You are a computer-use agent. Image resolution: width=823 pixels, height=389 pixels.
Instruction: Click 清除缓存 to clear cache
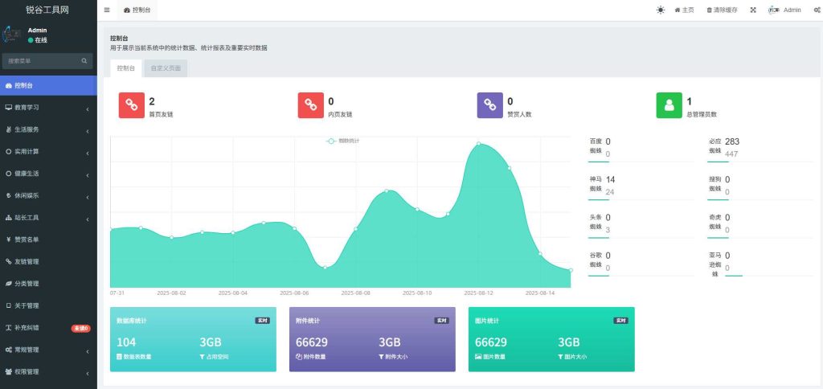(722, 10)
